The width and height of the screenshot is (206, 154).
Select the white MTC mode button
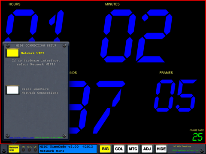(x=133, y=149)
